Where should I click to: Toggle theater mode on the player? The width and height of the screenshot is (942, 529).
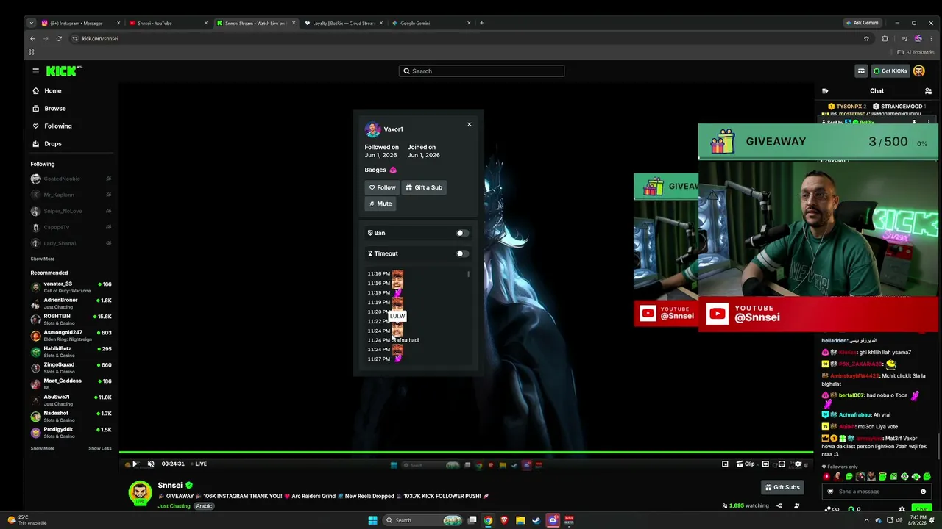click(765, 464)
